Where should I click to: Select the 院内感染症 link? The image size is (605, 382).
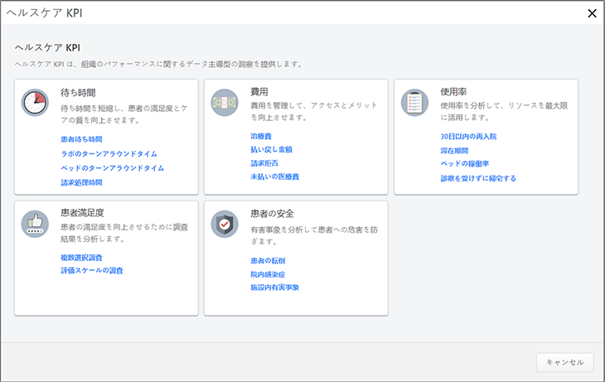pyautogui.click(x=267, y=273)
